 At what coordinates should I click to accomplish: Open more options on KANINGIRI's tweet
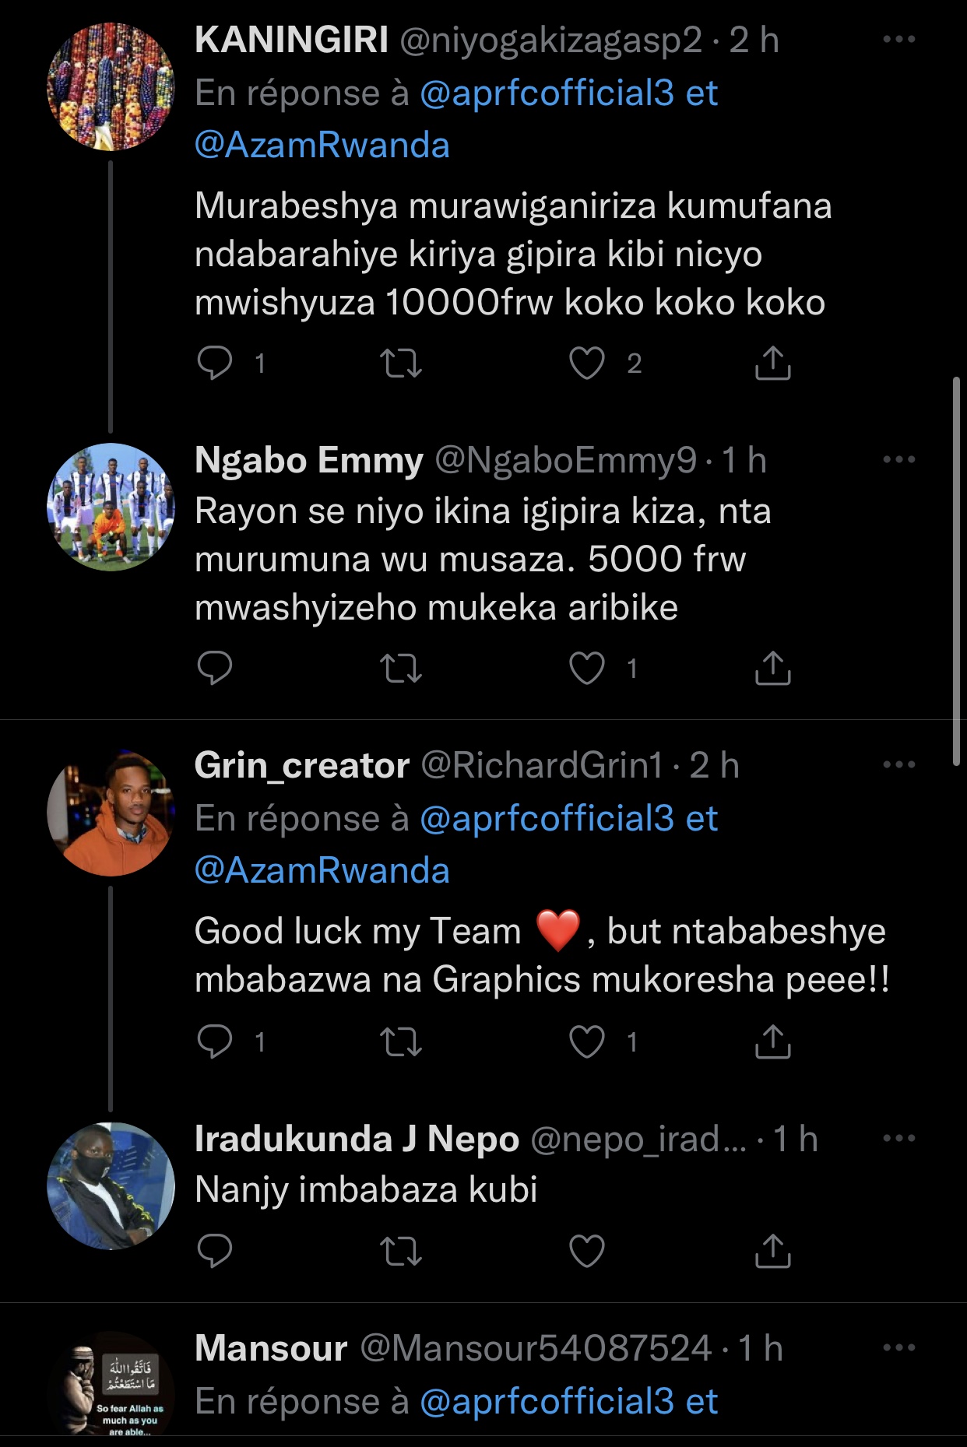pyautogui.click(x=898, y=40)
